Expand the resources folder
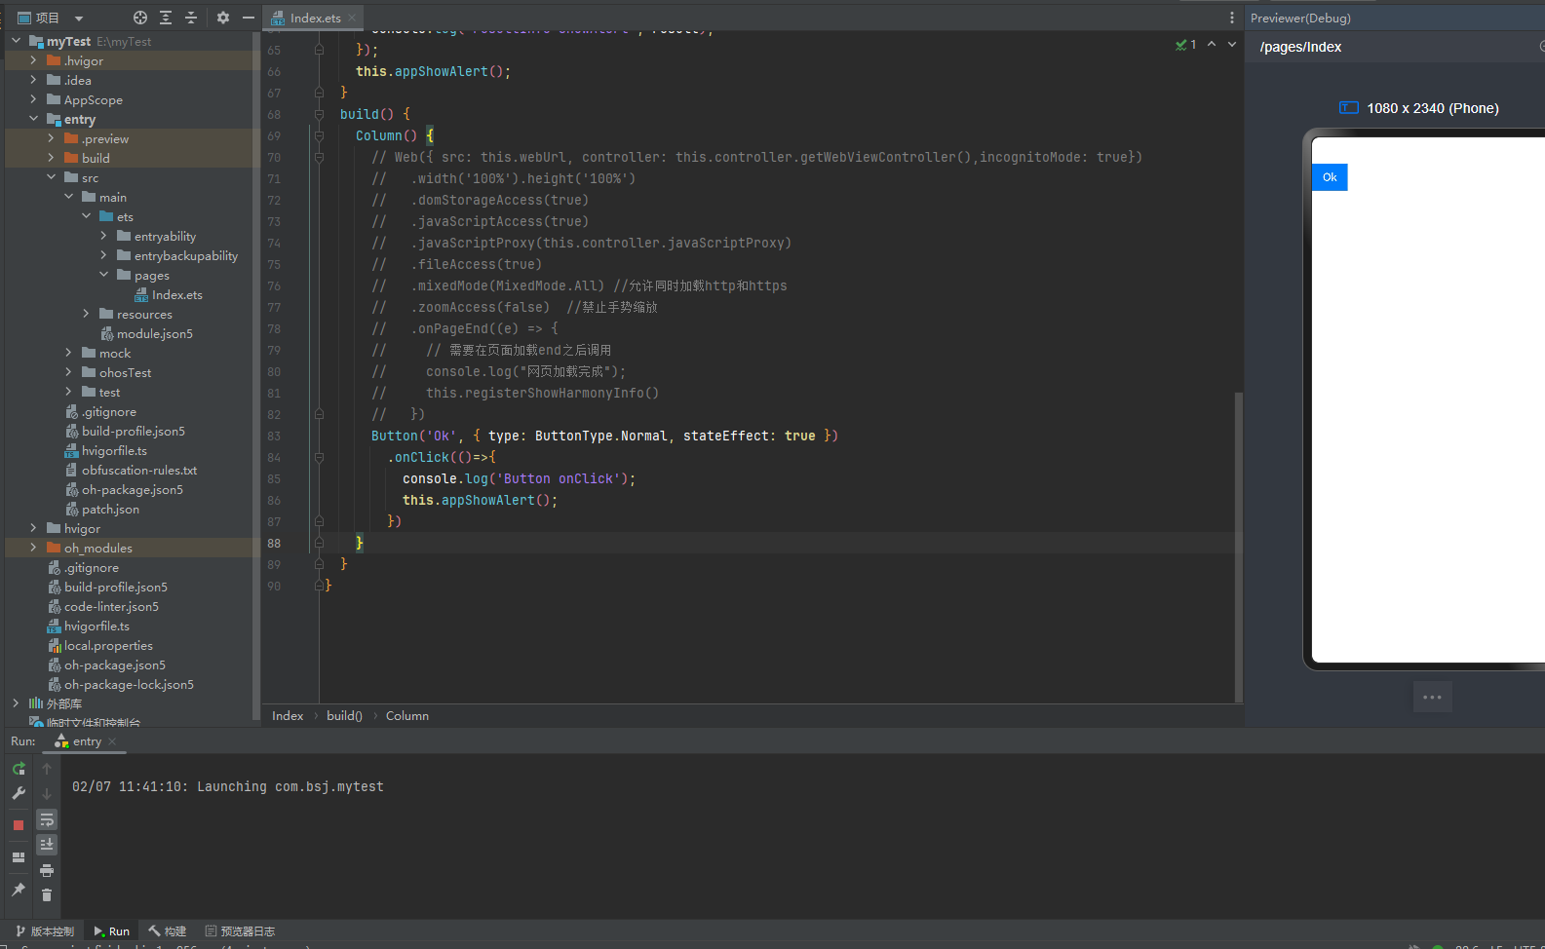1545x949 pixels. click(x=86, y=314)
